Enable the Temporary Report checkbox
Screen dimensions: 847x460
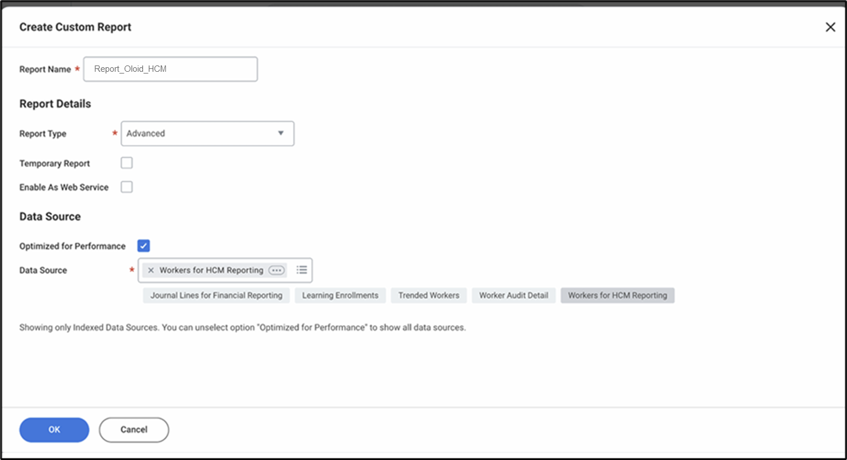click(126, 163)
